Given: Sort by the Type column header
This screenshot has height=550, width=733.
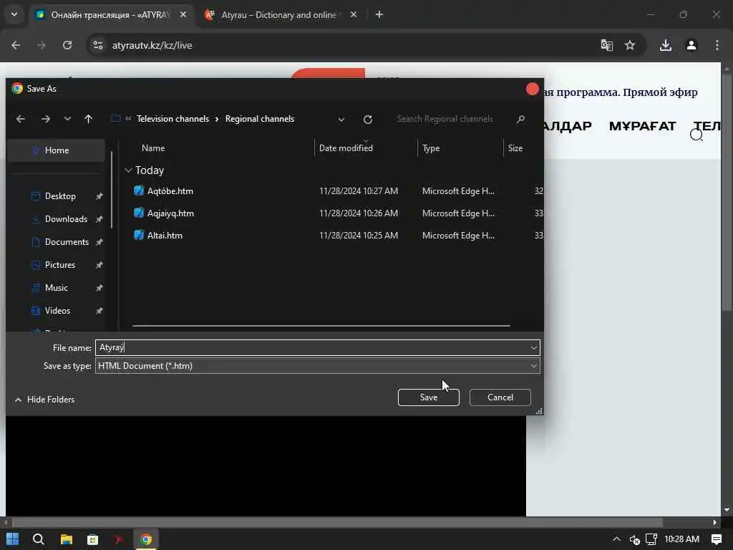Looking at the screenshot, I should coord(430,148).
